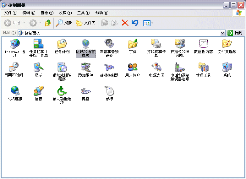Open the 键盘 icon

(85, 91)
